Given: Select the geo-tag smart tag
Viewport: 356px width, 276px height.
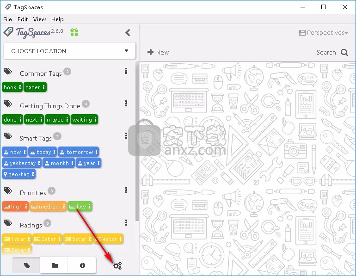Looking at the screenshot, I should coord(19,174).
